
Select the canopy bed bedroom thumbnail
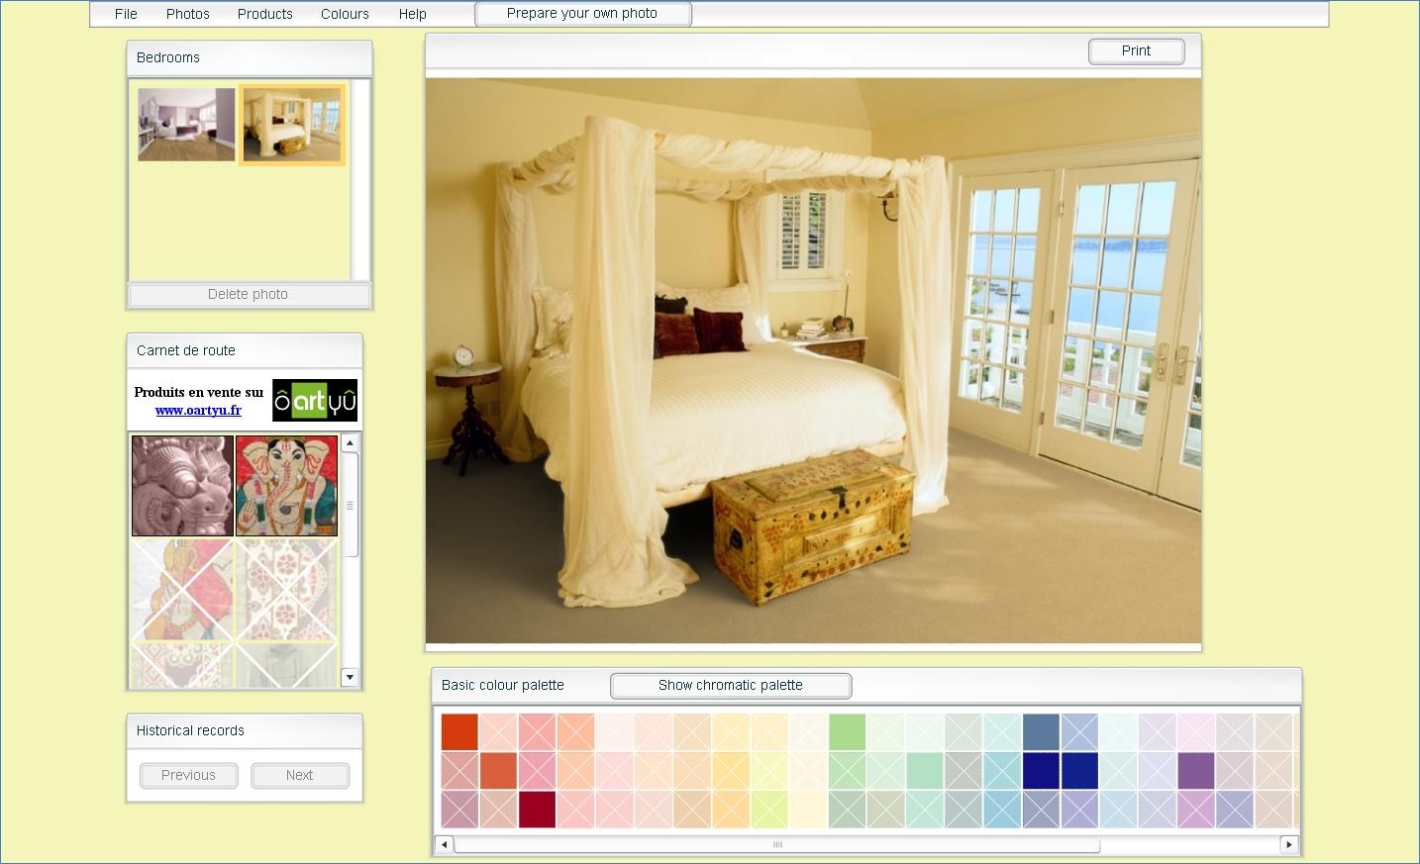tap(292, 125)
